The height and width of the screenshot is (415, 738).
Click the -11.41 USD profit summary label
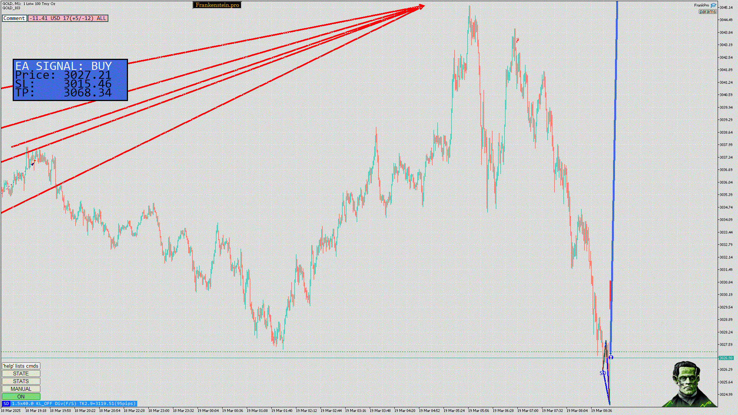coord(68,18)
